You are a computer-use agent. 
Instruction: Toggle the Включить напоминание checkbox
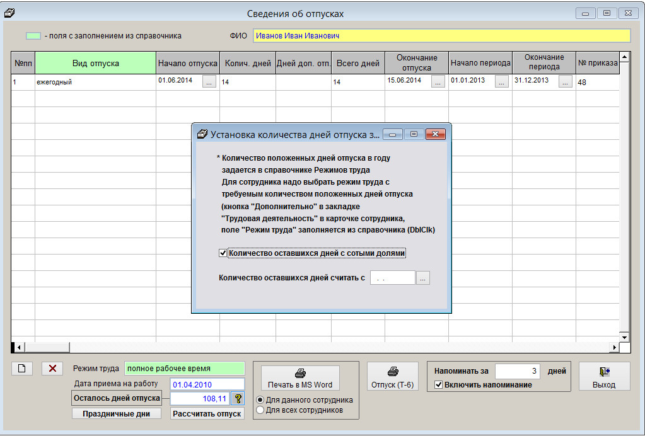[x=439, y=385]
